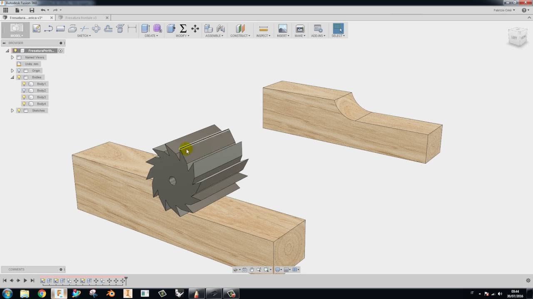This screenshot has height=299, width=533.
Task: Toggle visibility bulb of Origin folder
Action: tap(19, 71)
